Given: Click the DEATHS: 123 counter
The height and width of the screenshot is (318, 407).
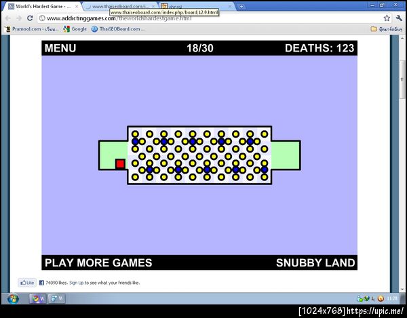Looking at the screenshot, I should pos(319,48).
